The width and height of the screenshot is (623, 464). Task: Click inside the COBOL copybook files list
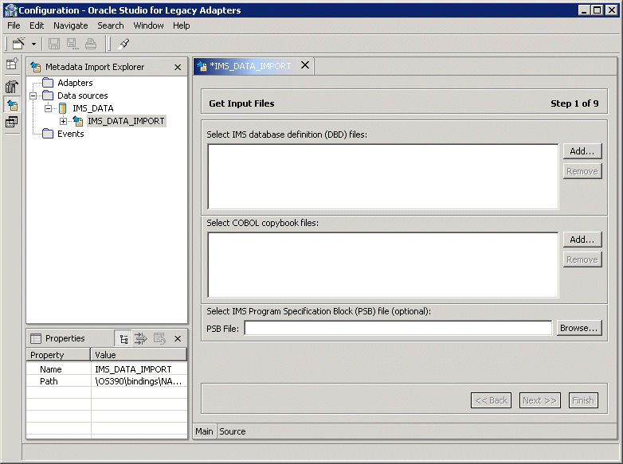pyautogui.click(x=383, y=265)
